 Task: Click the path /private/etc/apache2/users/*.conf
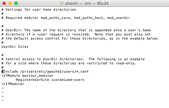pyautogui.click(x=54, y=71)
